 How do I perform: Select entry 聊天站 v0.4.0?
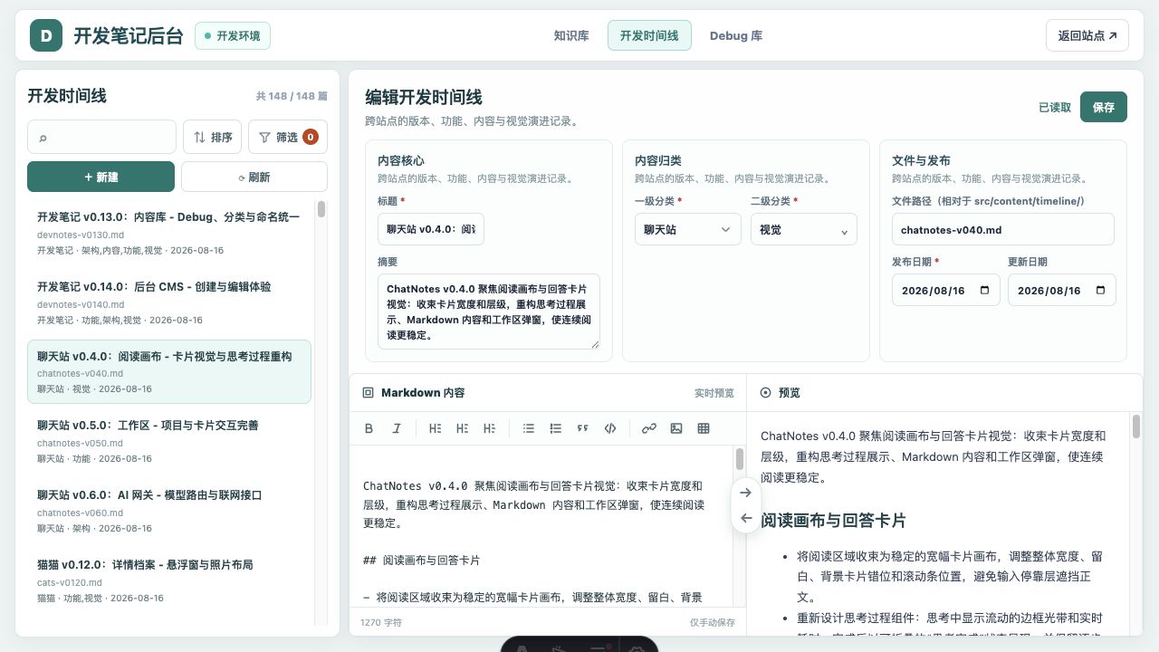coord(169,371)
